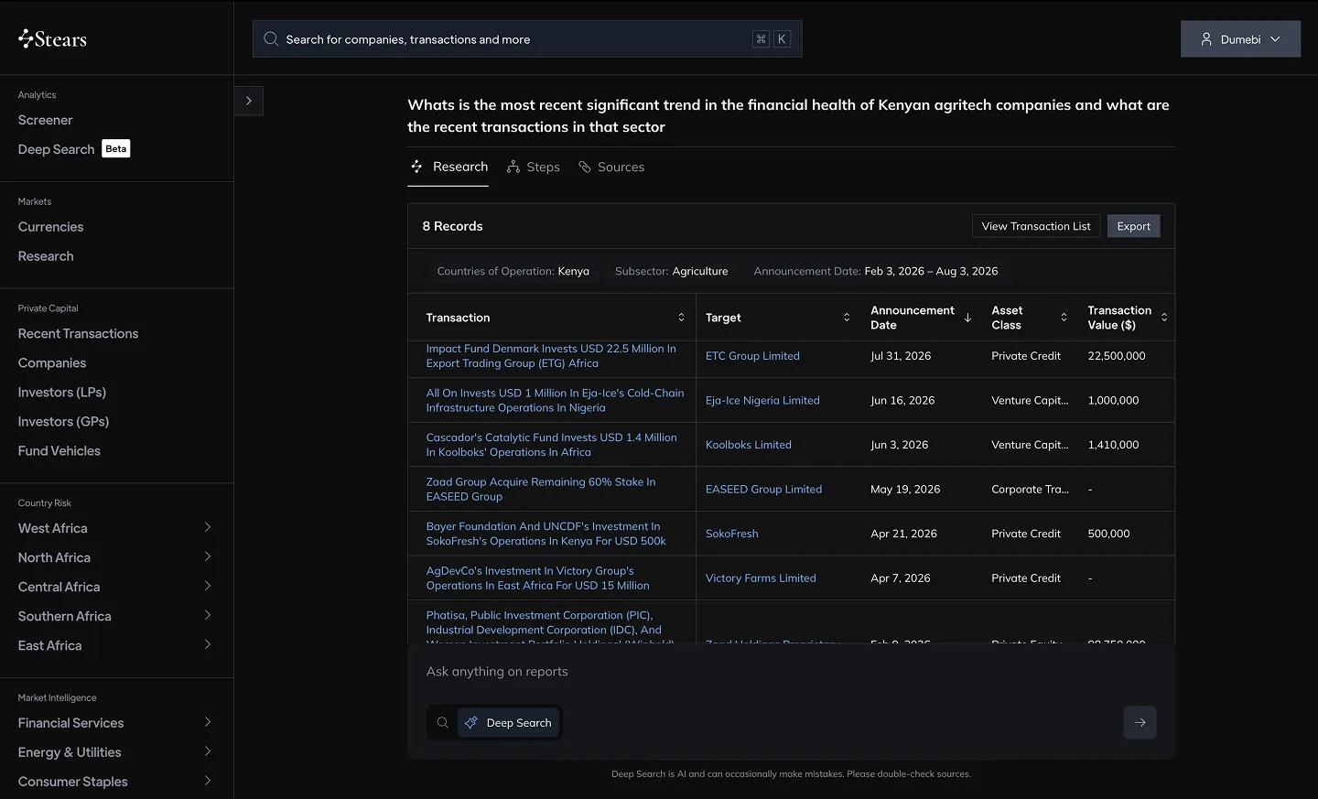Click the user avatar icon beside Dumebi

[x=1206, y=39]
